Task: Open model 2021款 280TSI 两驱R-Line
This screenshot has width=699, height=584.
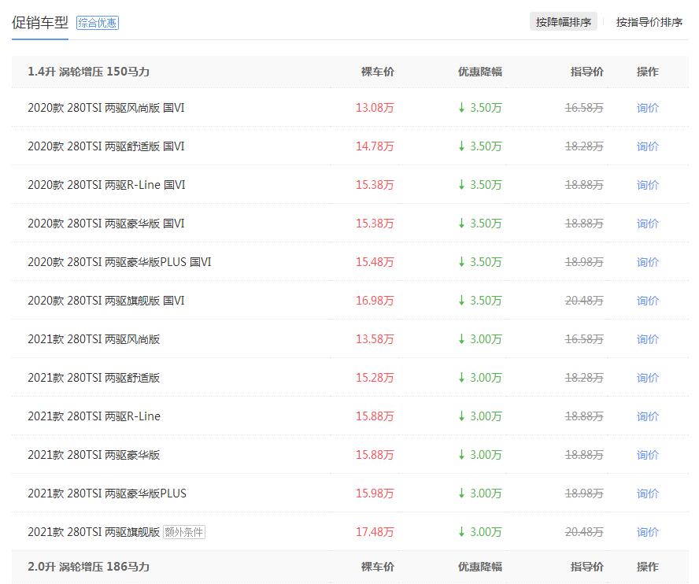Action: click(94, 416)
